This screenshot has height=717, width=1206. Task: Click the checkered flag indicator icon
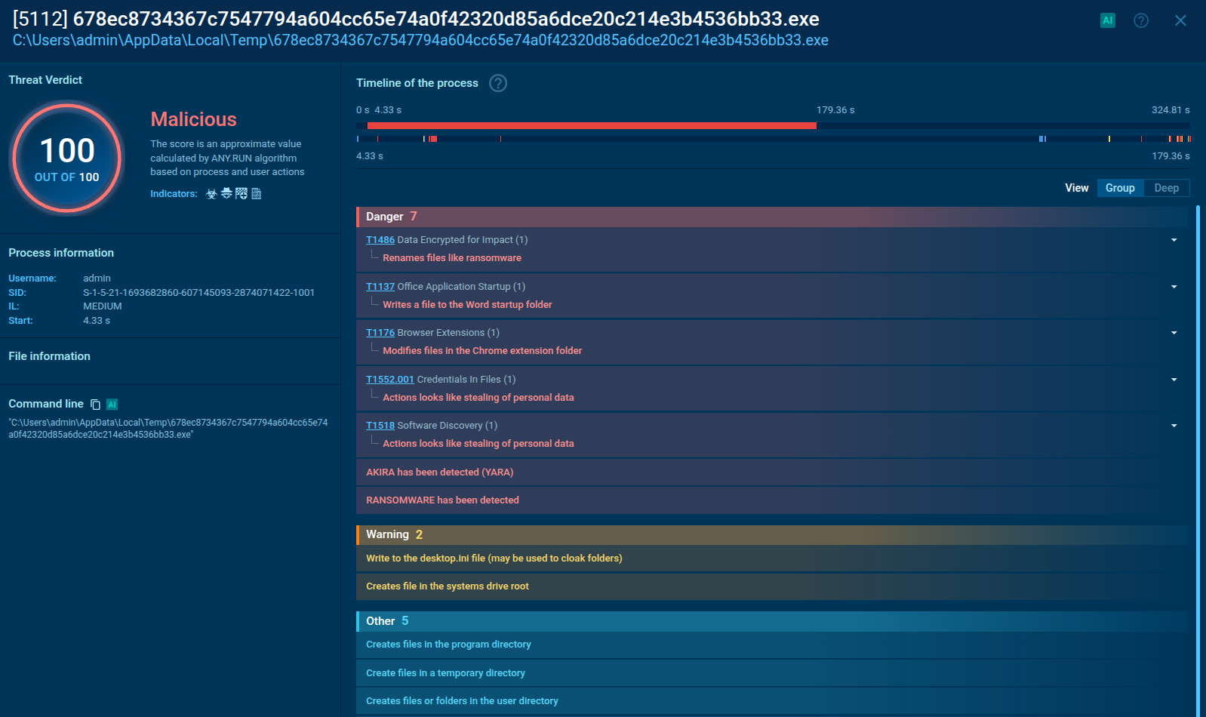click(x=242, y=194)
